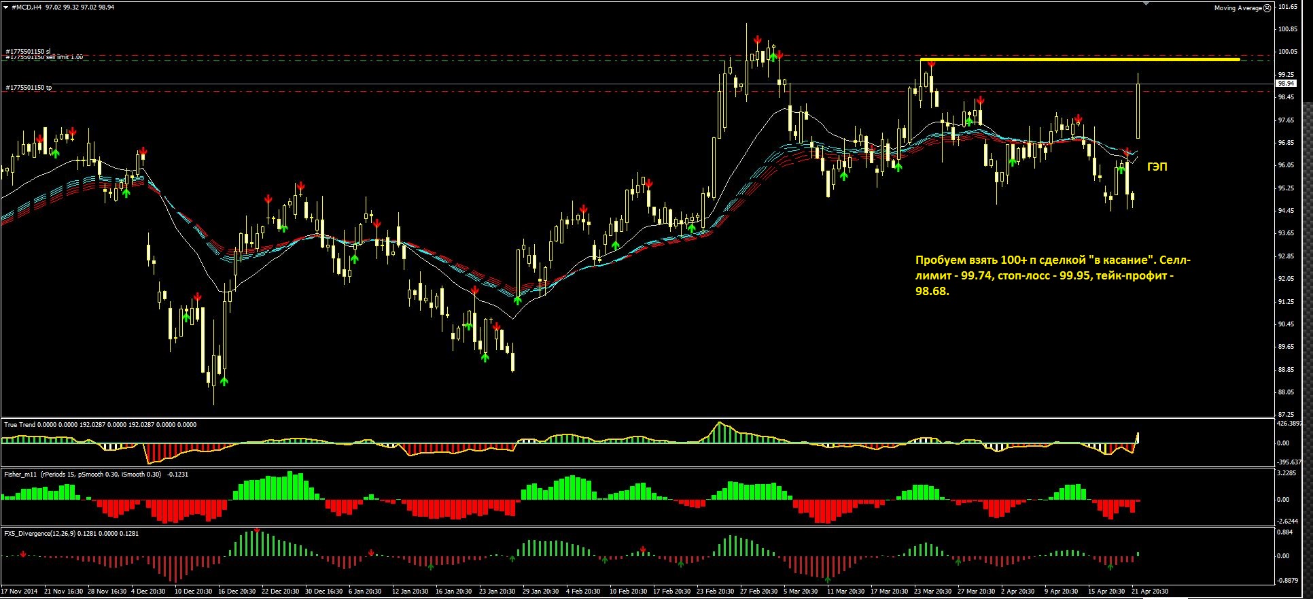The image size is (1313, 599).
Task: Click the current price tag 98.94 on the scale
Action: [x=1286, y=84]
